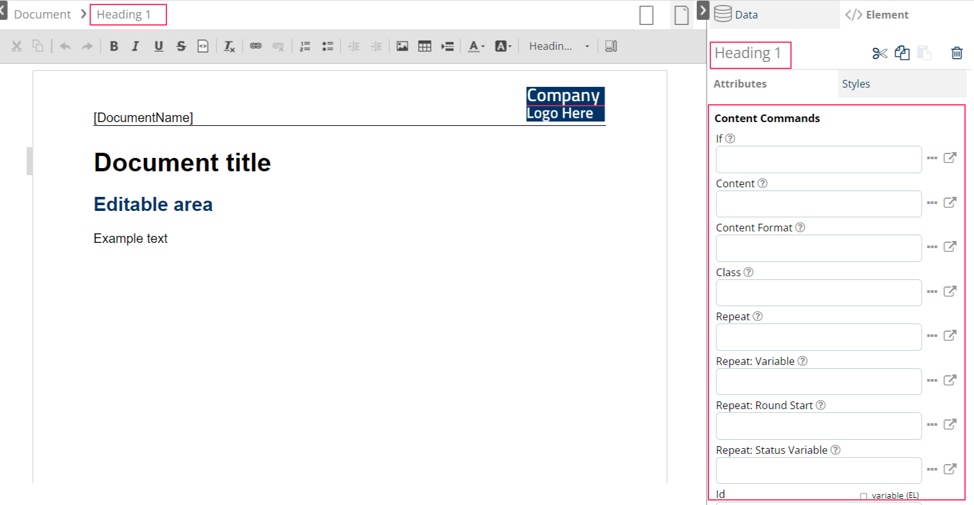974x505 pixels.
Task: Enable the variable (EL) checkbox
Action: click(863, 495)
